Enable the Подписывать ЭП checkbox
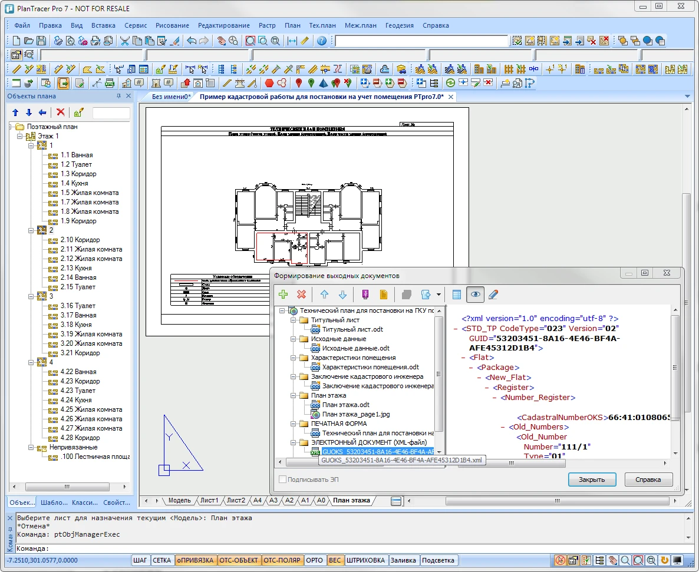The height and width of the screenshot is (572, 699). point(283,480)
